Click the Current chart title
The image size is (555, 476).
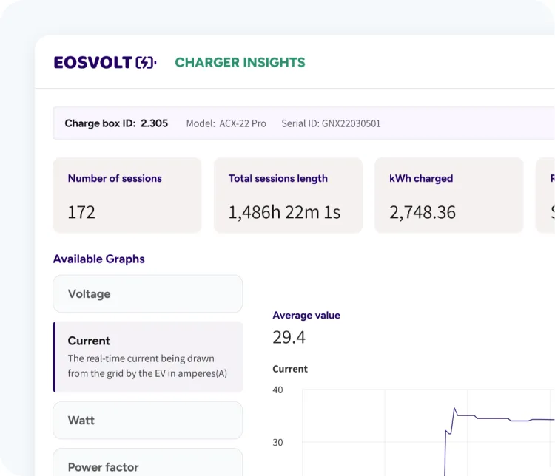(x=290, y=369)
